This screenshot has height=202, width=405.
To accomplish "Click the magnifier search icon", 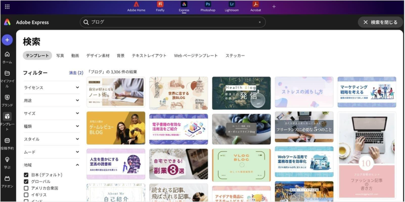I will 86,22.
